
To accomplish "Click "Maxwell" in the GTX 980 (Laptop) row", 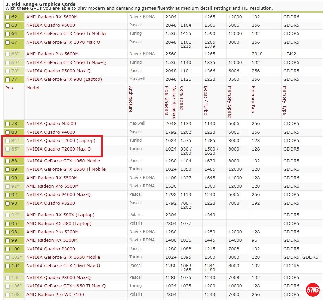I will click(137, 79).
